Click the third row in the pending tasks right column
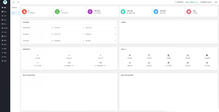Screen dimensions: 219x112 tap(101, 41)
